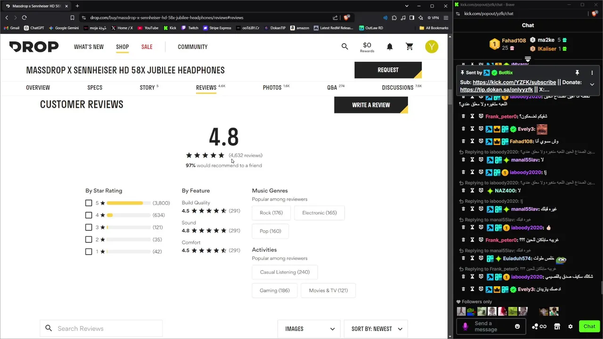
Task: Open the All Bookmarks folder
Action: click(x=433, y=28)
